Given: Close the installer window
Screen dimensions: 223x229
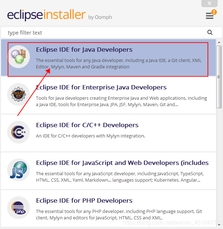Looking at the screenshot, I should coord(209,3).
